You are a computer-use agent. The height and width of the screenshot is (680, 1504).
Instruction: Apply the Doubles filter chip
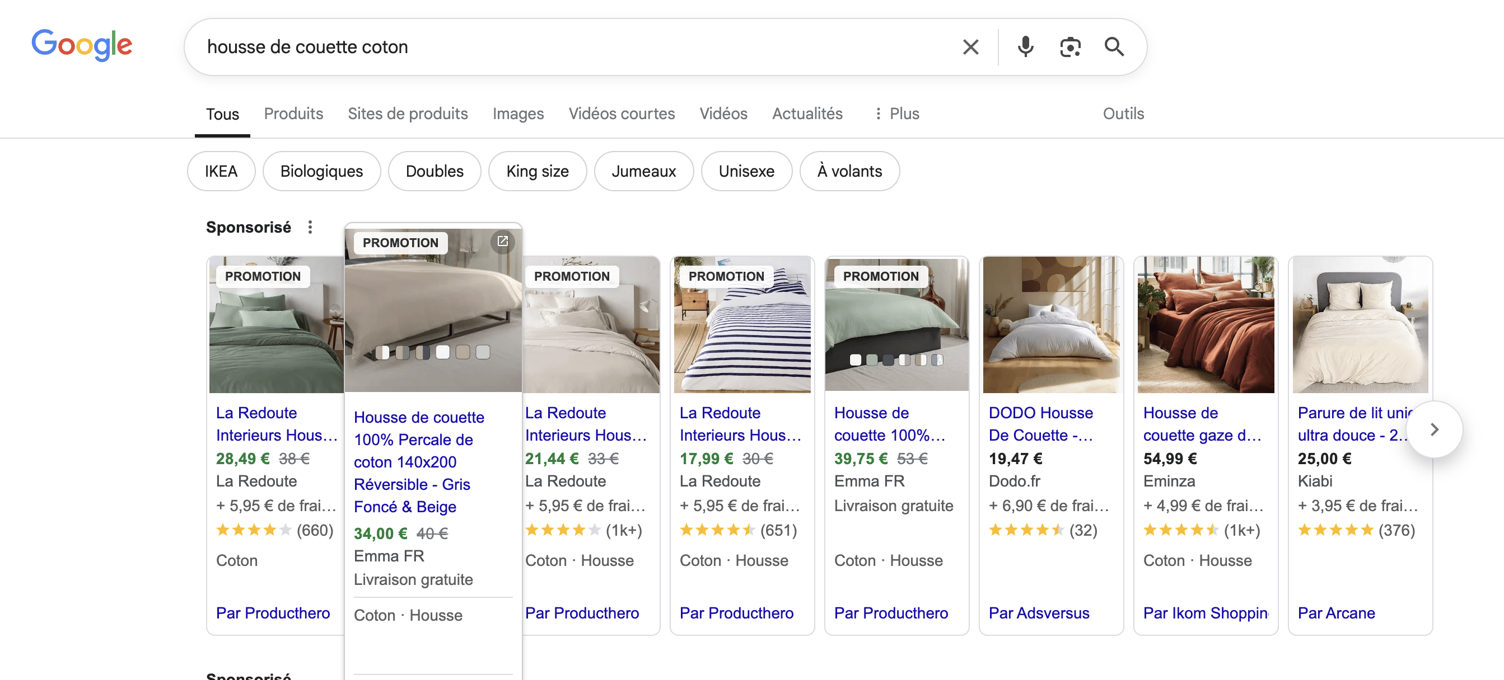tap(435, 172)
